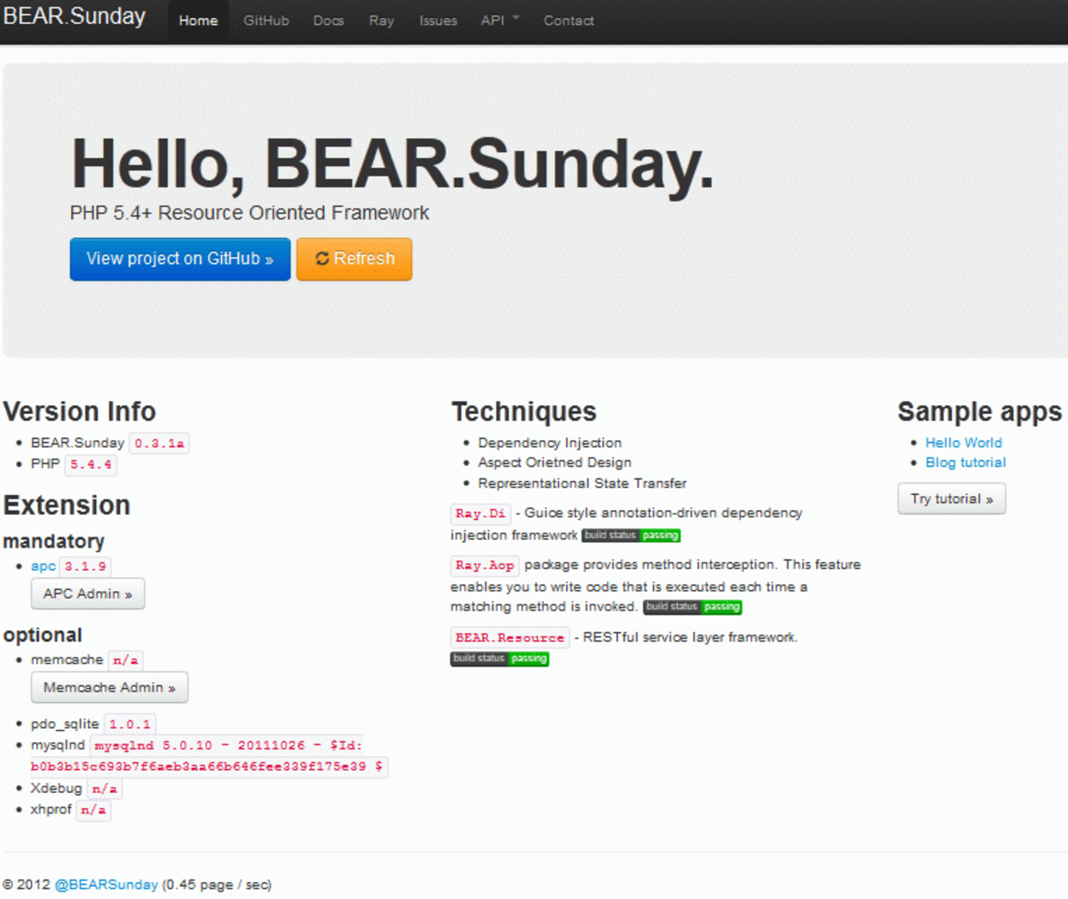Click the memcache n/a value
The image size is (1068, 899).
coord(126,661)
